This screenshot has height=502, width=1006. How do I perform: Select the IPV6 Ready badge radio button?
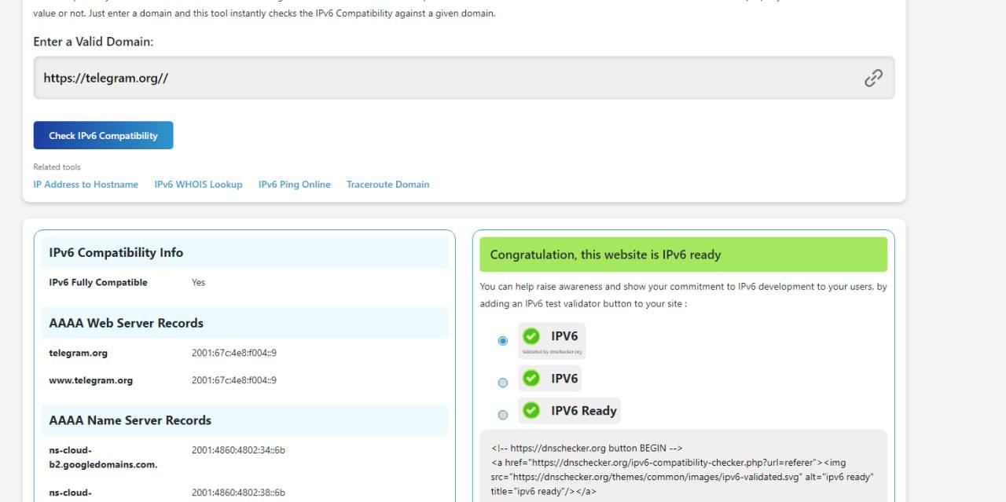tap(503, 415)
